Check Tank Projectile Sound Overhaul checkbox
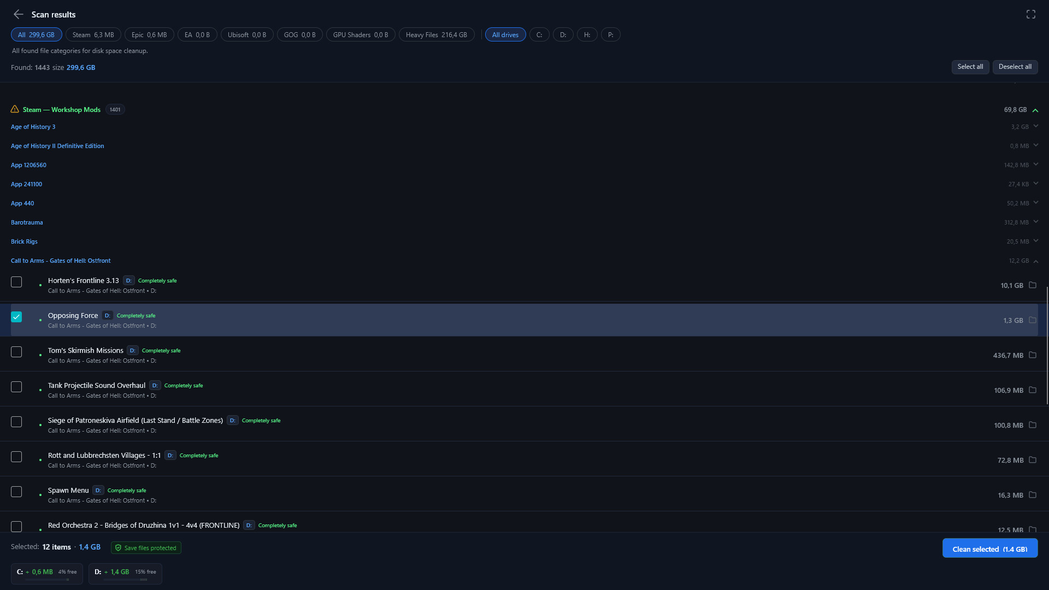The height and width of the screenshot is (590, 1049). click(16, 387)
